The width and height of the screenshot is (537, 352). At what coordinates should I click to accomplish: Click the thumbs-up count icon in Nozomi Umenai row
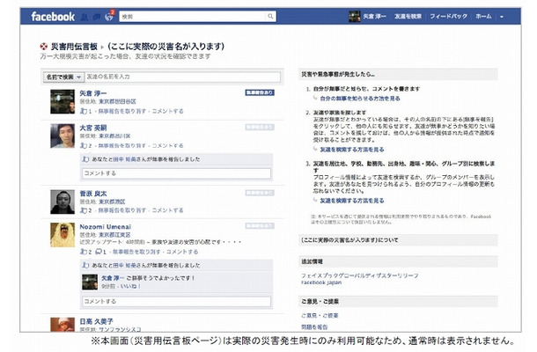(x=84, y=252)
